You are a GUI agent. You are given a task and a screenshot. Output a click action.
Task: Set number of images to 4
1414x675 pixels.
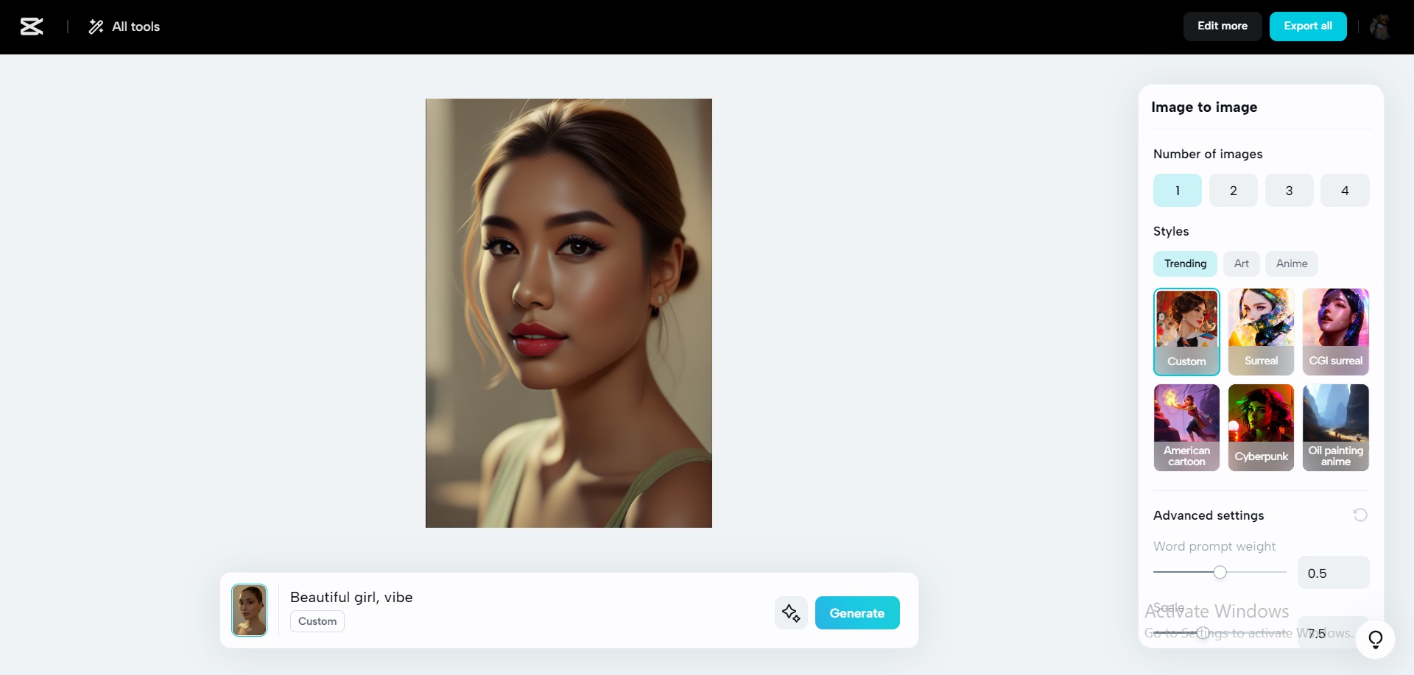coord(1345,191)
